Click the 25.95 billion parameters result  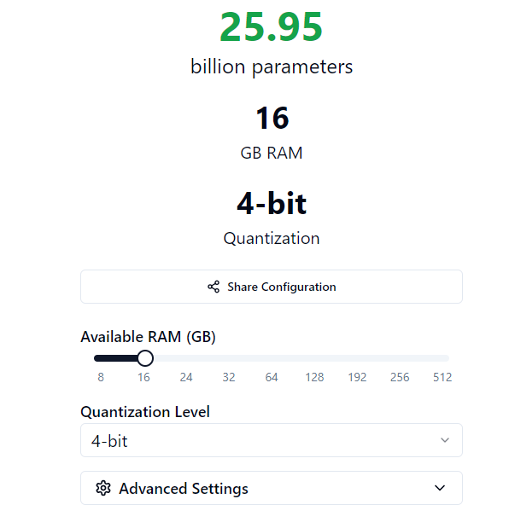coord(272,27)
